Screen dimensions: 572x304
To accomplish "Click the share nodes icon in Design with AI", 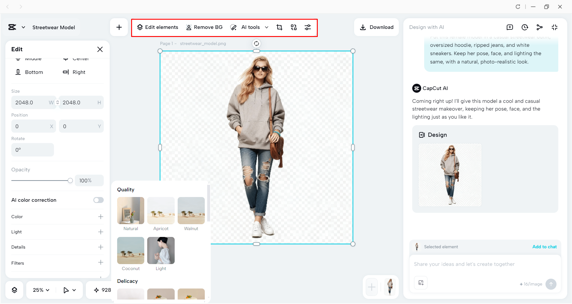I will [x=540, y=27].
